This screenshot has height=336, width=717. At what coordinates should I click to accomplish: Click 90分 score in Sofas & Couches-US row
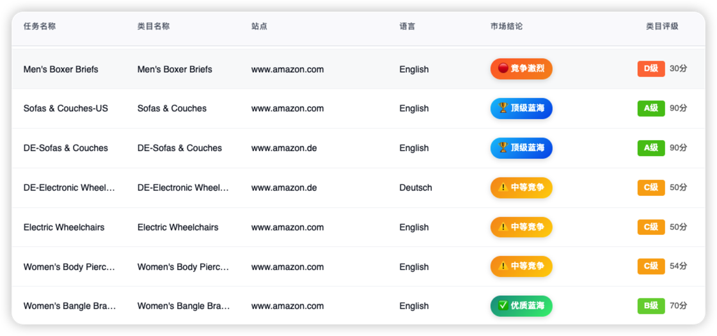click(678, 109)
